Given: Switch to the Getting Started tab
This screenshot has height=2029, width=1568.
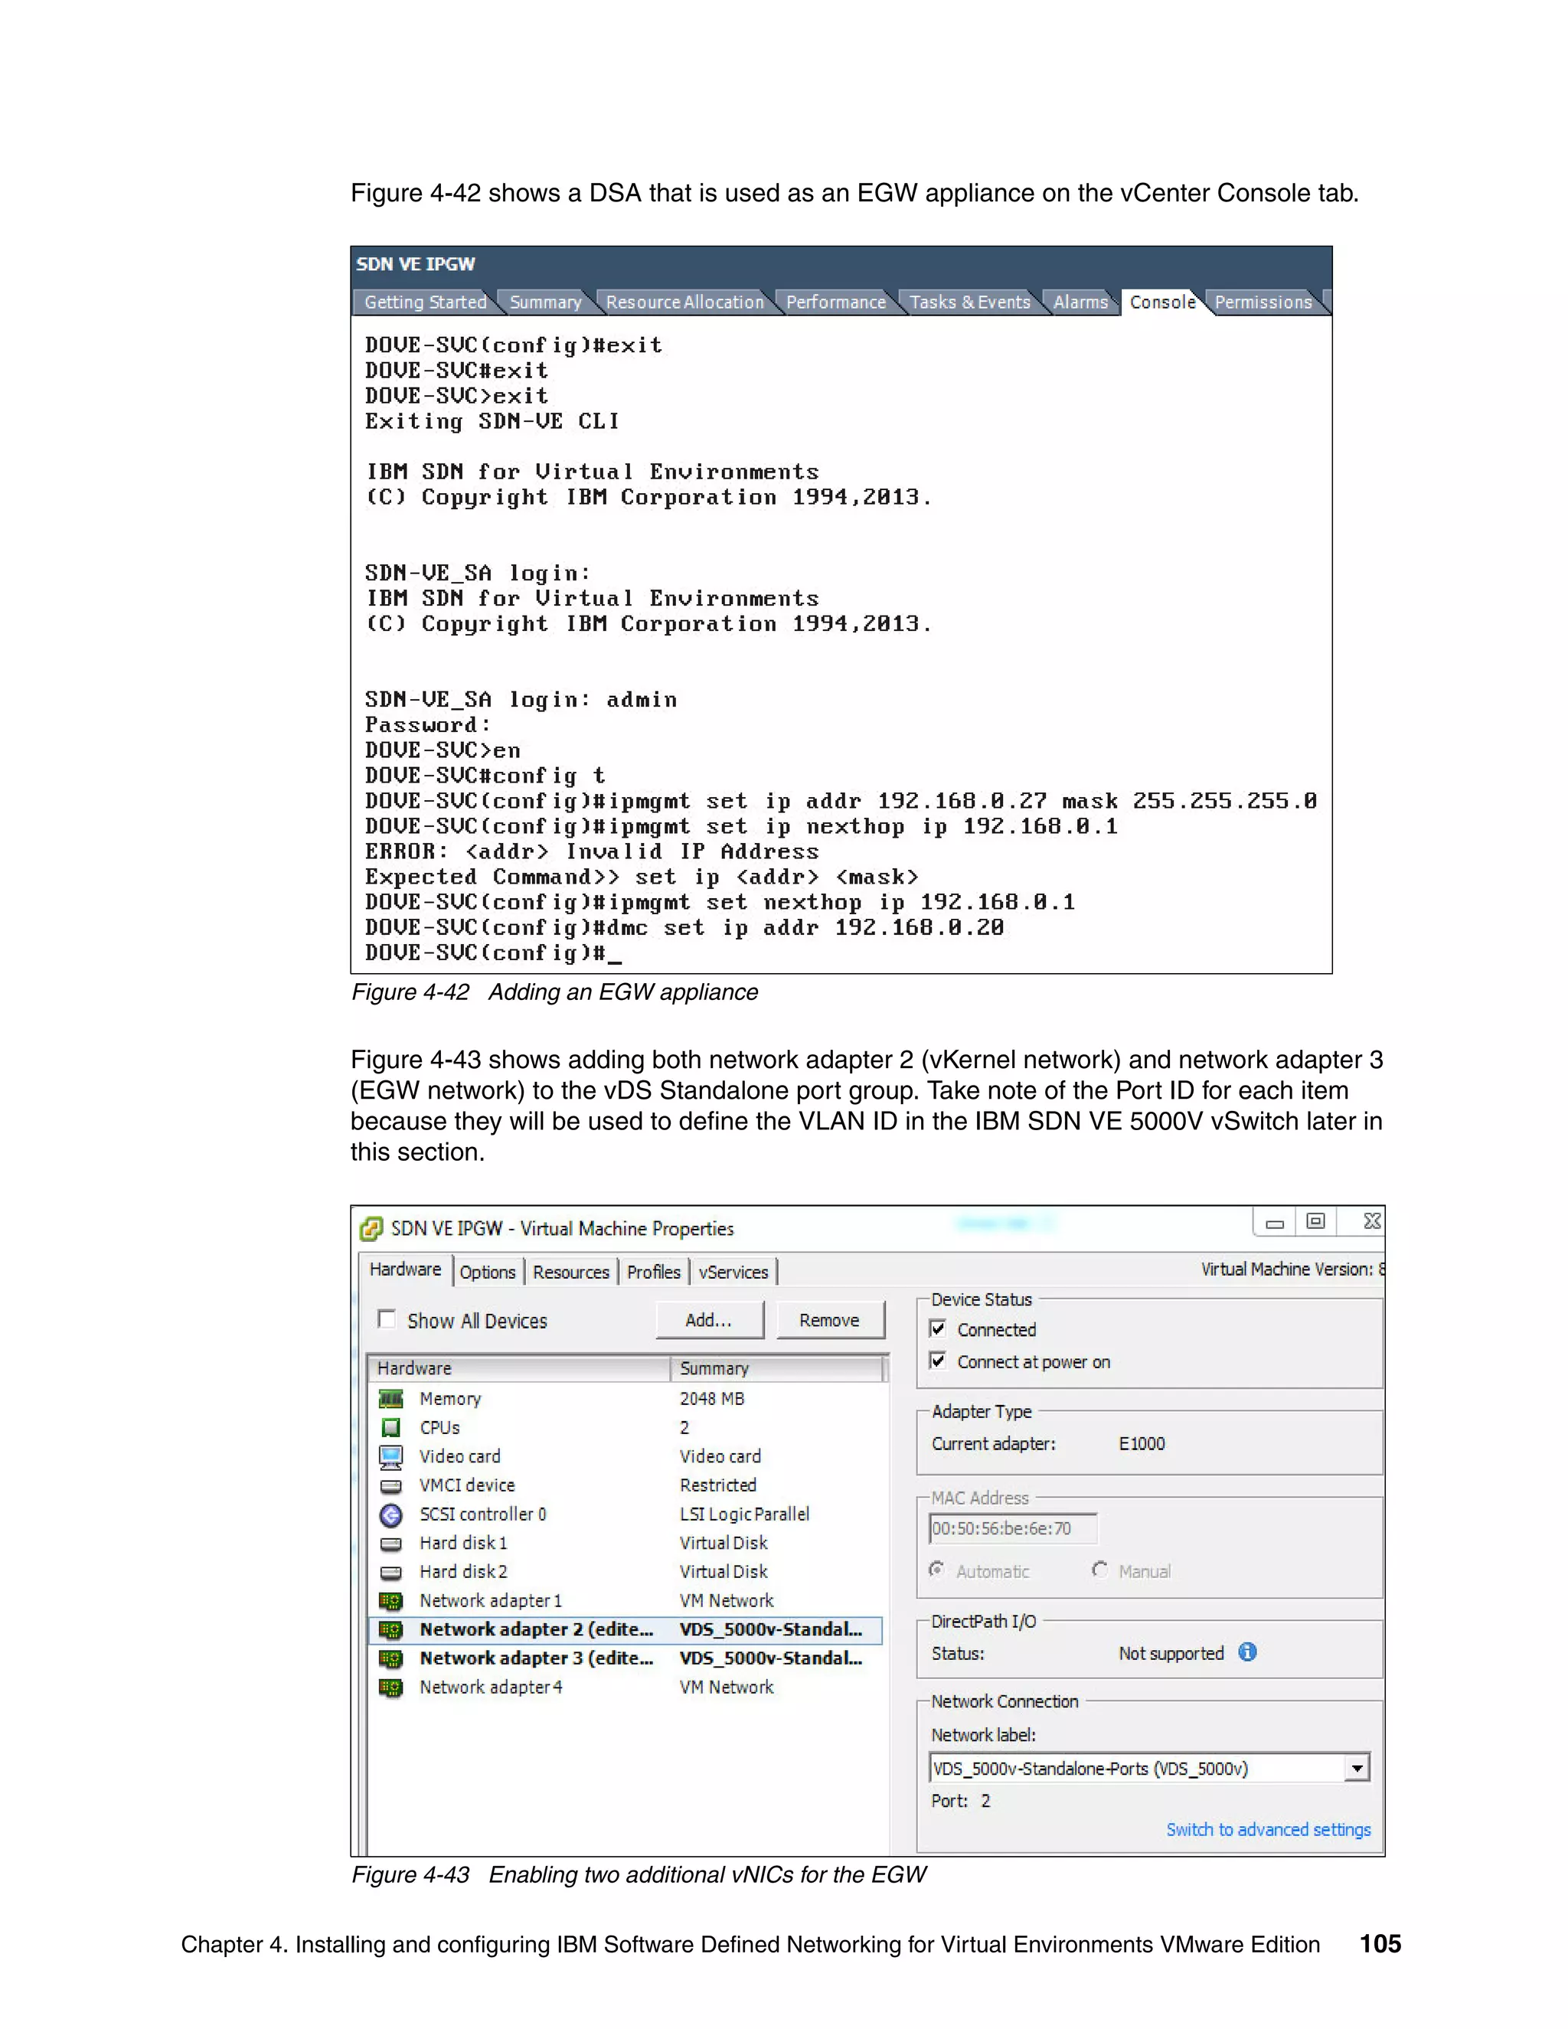Looking at the screenshot, I should point(426,302).
